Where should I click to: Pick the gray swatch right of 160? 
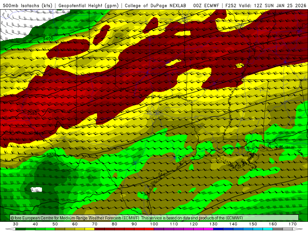pyautogui.click(x=278, y=229)
